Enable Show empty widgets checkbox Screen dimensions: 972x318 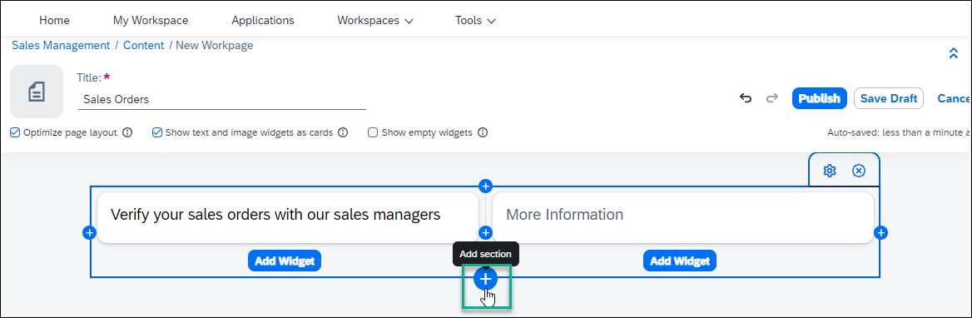(x=373, y=132)
